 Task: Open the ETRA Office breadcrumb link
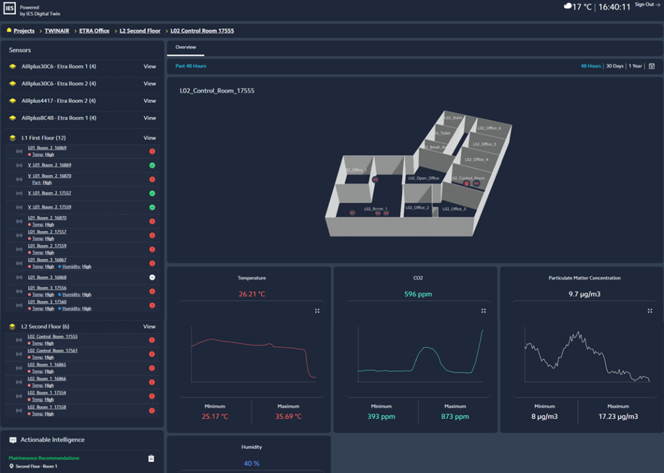94,31
